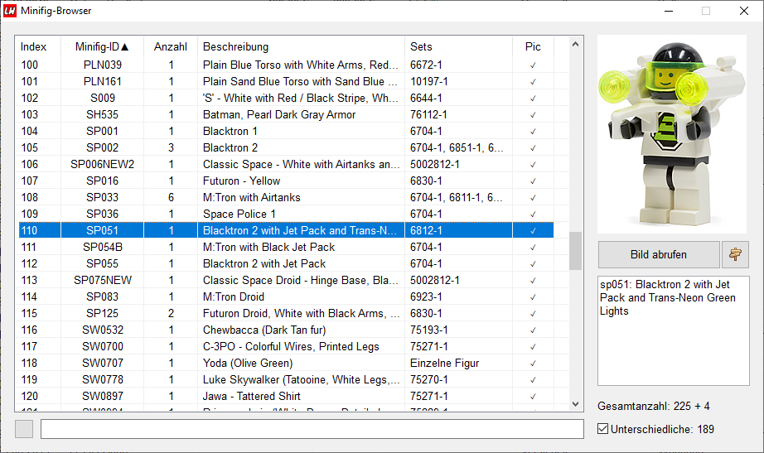Click set 76112-1 in Batman row
The height and width of the screenshot is (453, 764).
[x=428, y=114]
